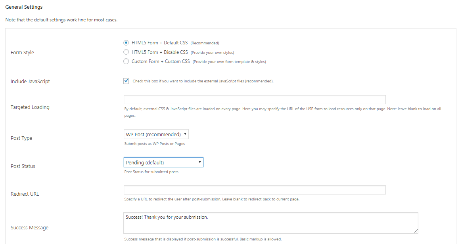
Task: Select Custom Form + Custom CSS radio button
Action: (x=126, y=61)
